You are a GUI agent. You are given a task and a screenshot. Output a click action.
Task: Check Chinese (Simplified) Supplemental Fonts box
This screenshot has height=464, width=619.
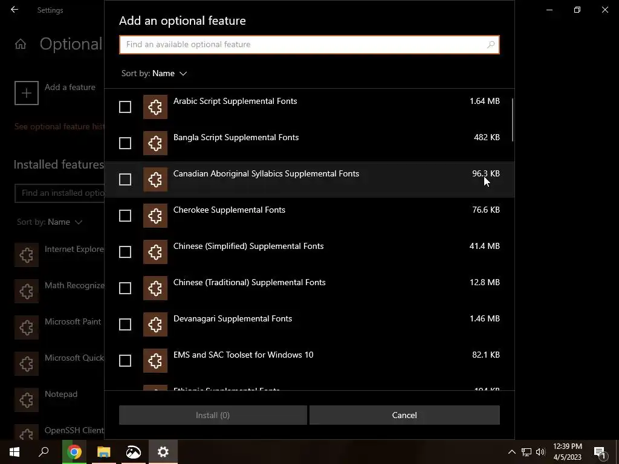(125, 252)
